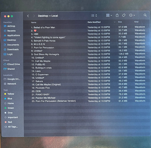Click the 128.2 MB size cell

124,54
